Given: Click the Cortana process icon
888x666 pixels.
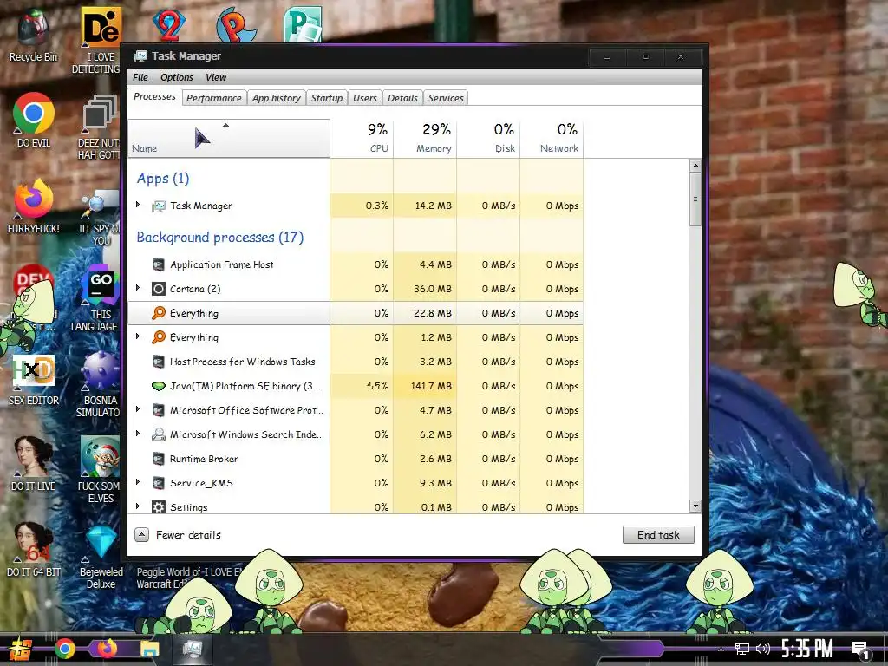Looking at the screenshot, I should tap(159, 289).
